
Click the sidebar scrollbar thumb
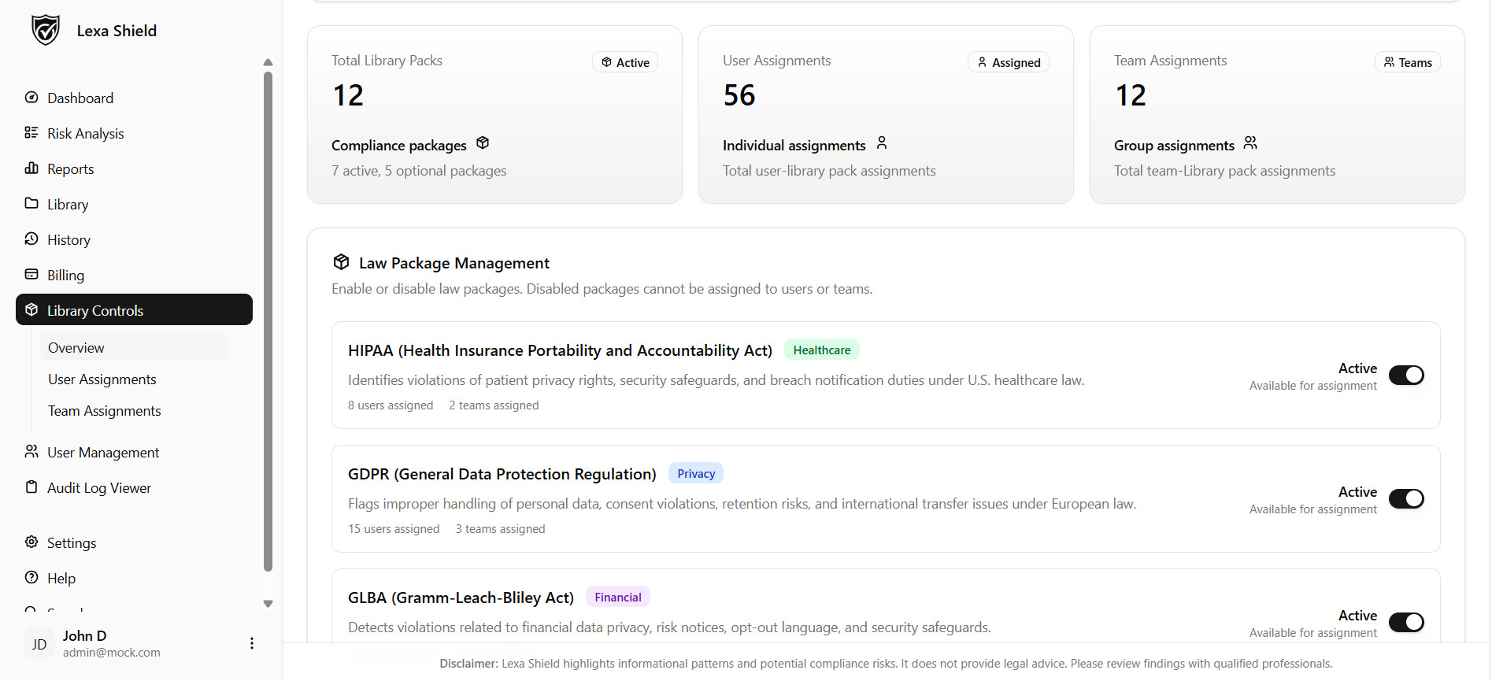[268, 321]
